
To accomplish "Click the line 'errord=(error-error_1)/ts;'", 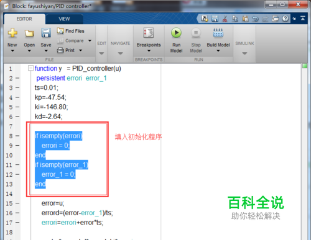I will tap(77, 213).
